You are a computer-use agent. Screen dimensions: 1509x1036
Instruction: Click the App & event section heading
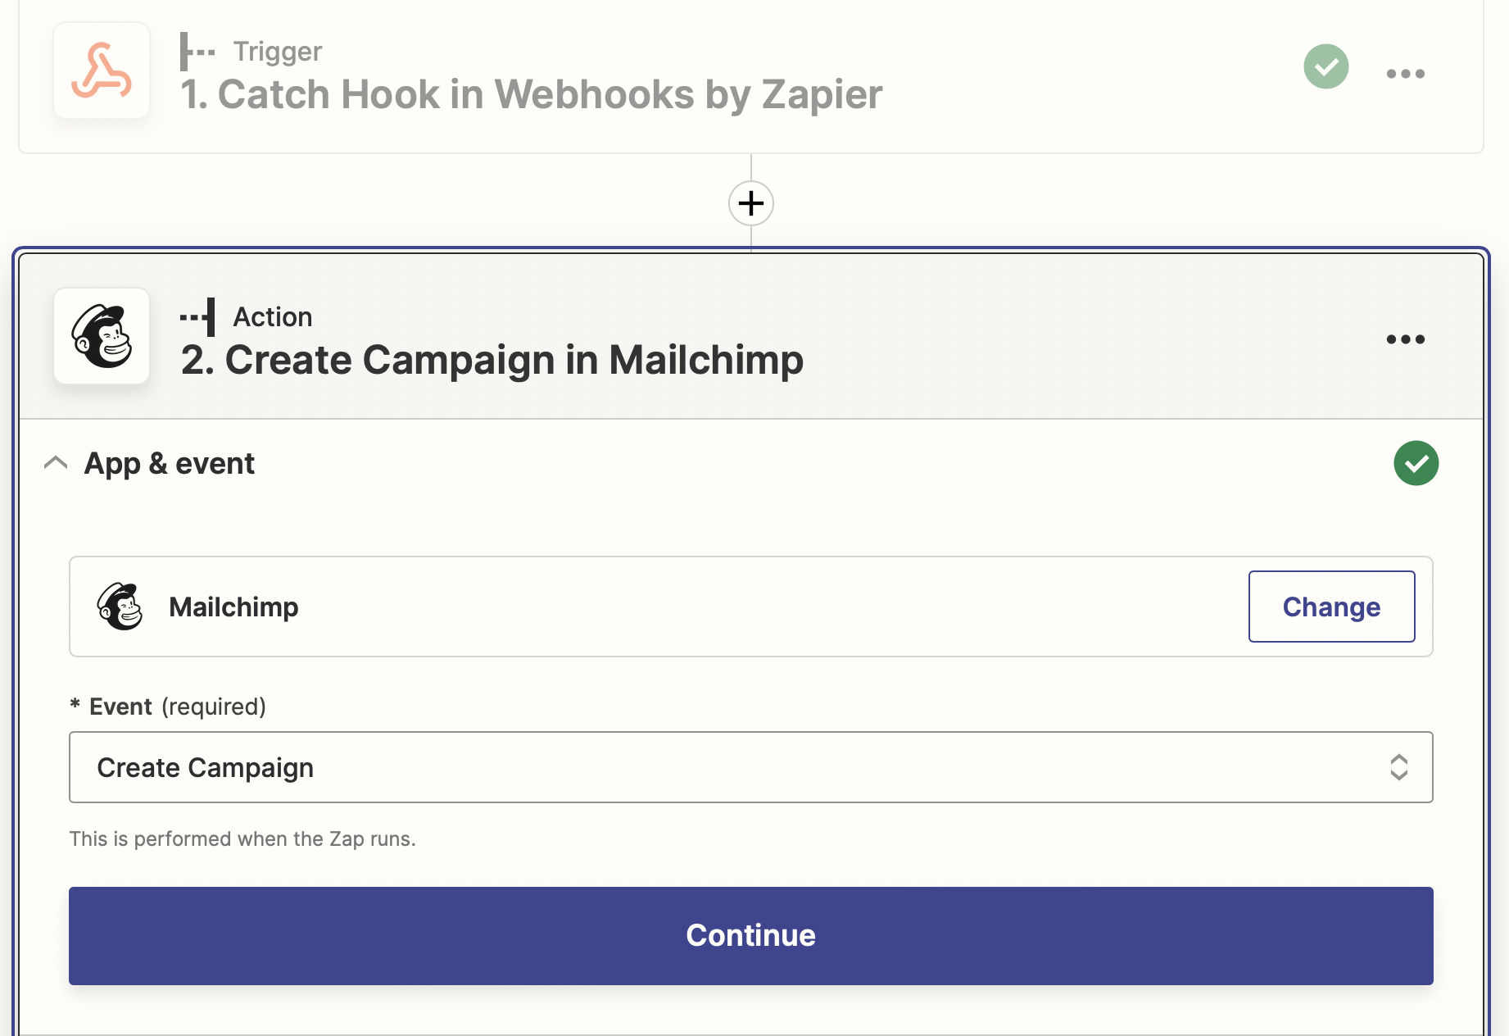170,464
